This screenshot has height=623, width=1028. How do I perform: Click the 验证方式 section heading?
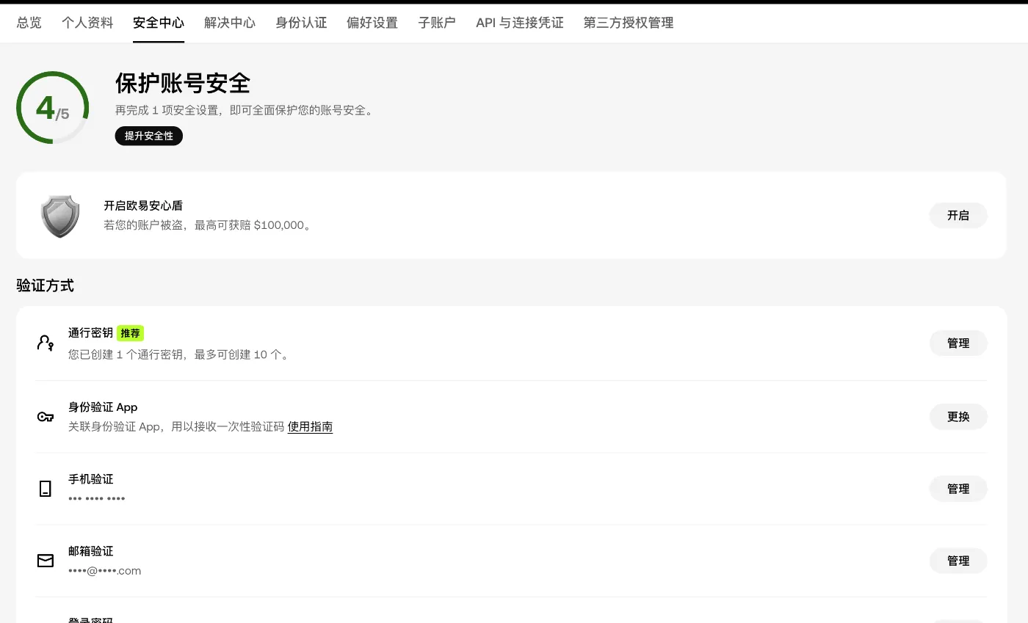(46, 285)
